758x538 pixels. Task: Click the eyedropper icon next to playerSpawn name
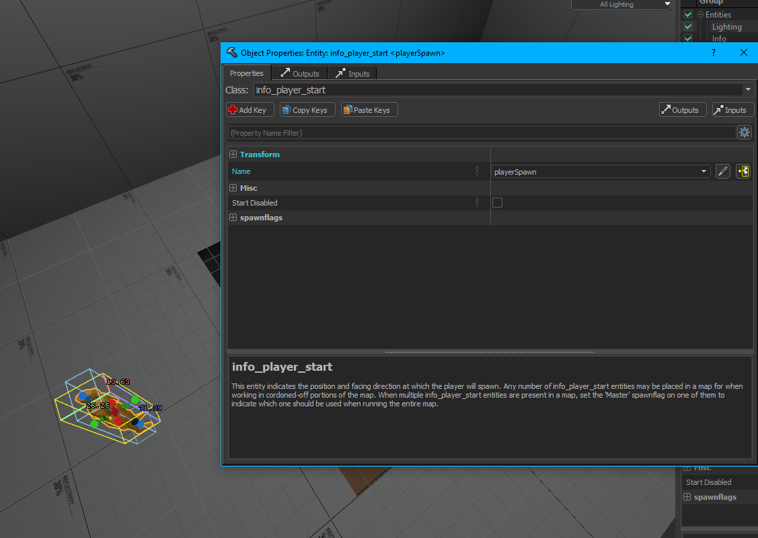tap(722, 171)
